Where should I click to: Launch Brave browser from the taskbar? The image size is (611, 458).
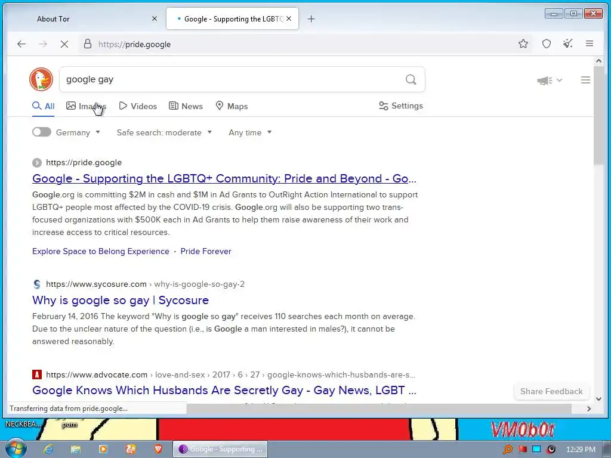point(158,448)
